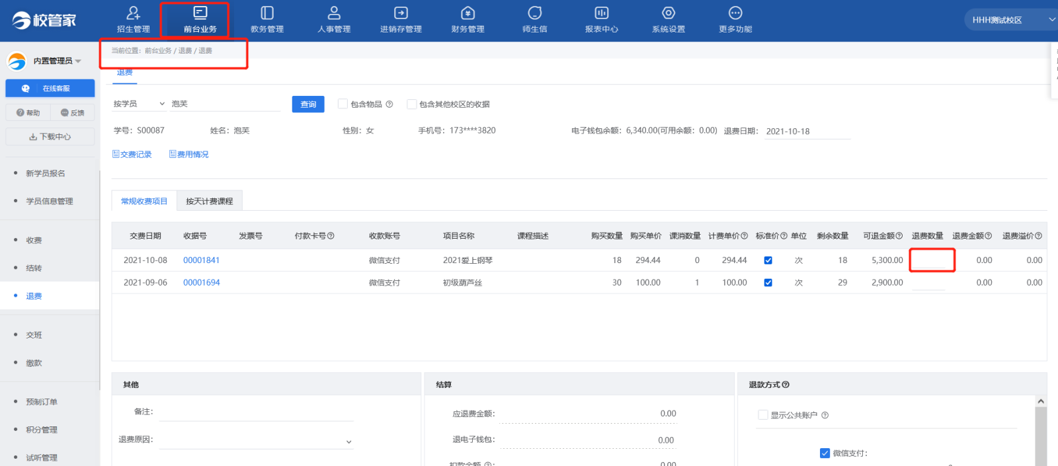Uncheck 标准价 for 2021爱上钢琴 row

[x=768, y=260]
